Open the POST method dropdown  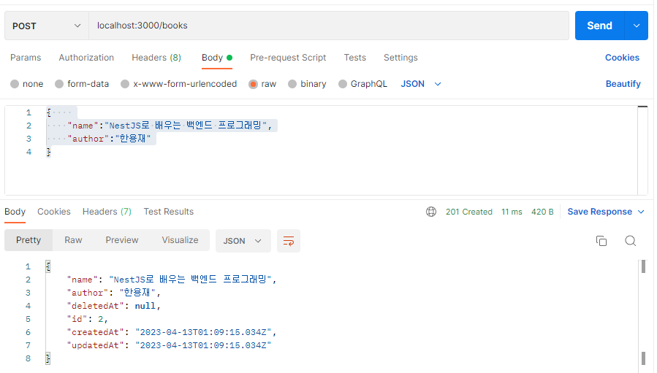(x=47, y=26)
